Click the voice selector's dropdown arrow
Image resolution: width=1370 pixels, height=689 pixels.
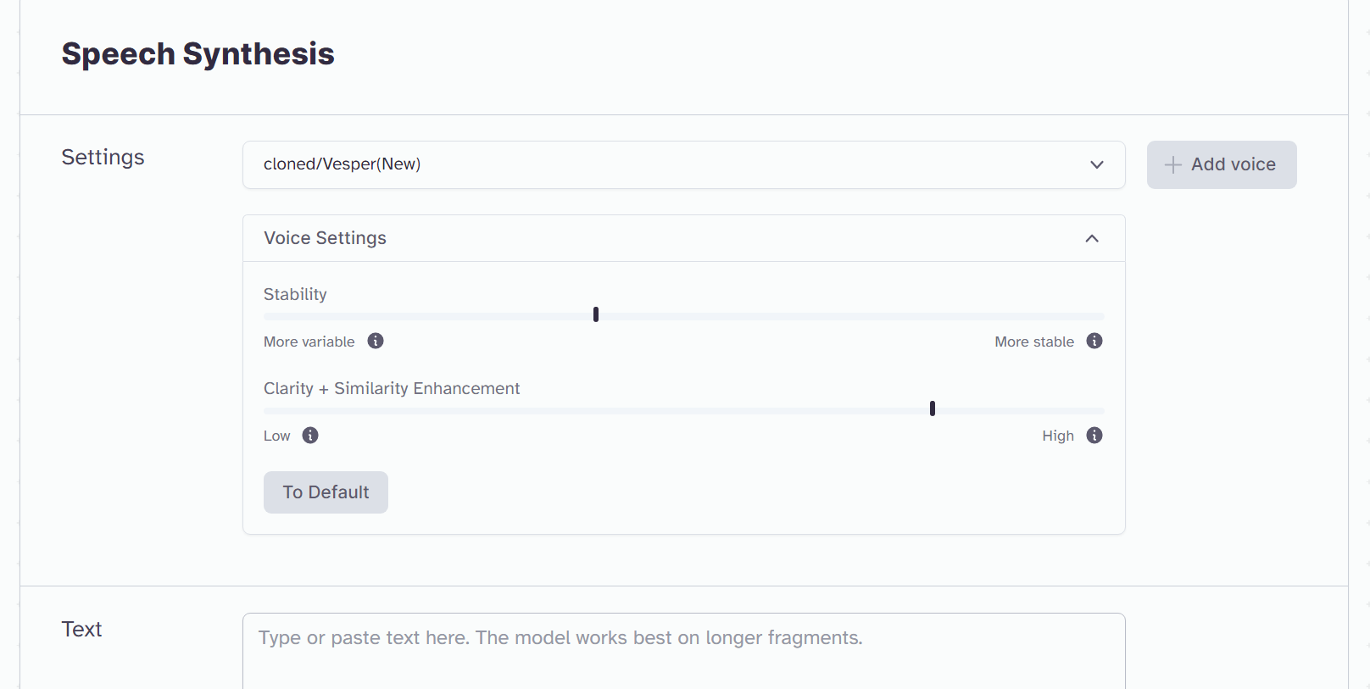point(1097,164)
